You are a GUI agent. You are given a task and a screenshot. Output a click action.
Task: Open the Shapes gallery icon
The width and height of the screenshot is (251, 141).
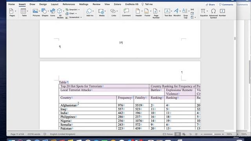click(x=44, y=11)
